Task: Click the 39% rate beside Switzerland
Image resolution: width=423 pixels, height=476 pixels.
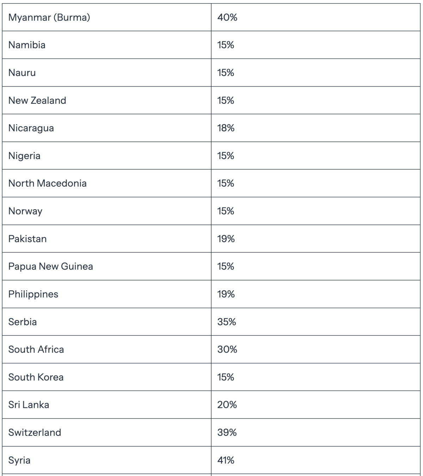Action: click(x=227, y=432)
